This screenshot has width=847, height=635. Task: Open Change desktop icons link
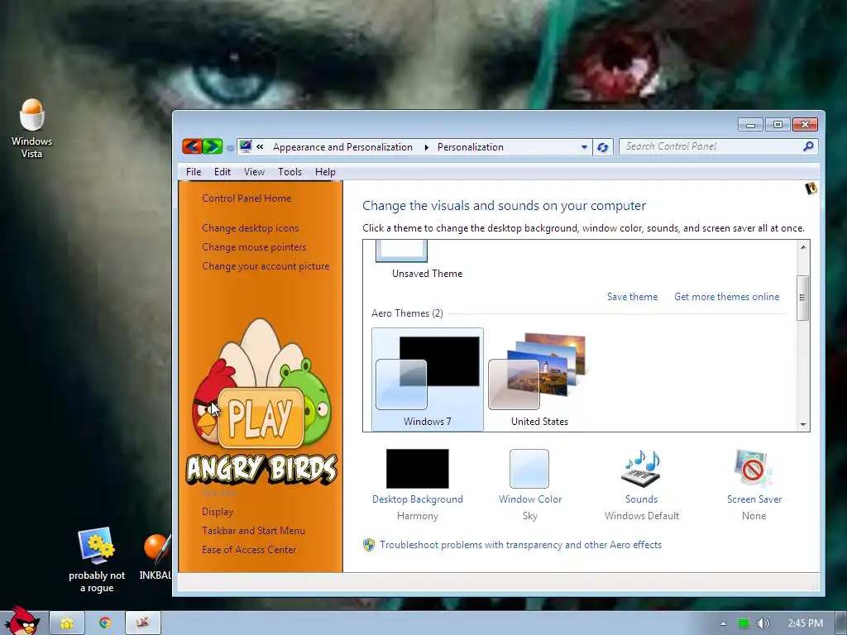coord(250,228)
